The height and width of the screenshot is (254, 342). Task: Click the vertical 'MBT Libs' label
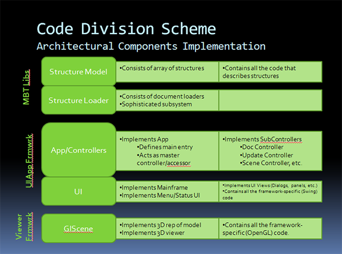[x=26, y=87]
